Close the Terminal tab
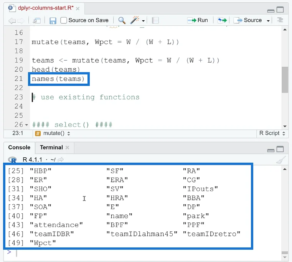The width and height of the screenshot is (292, 262). coord(68,147)
